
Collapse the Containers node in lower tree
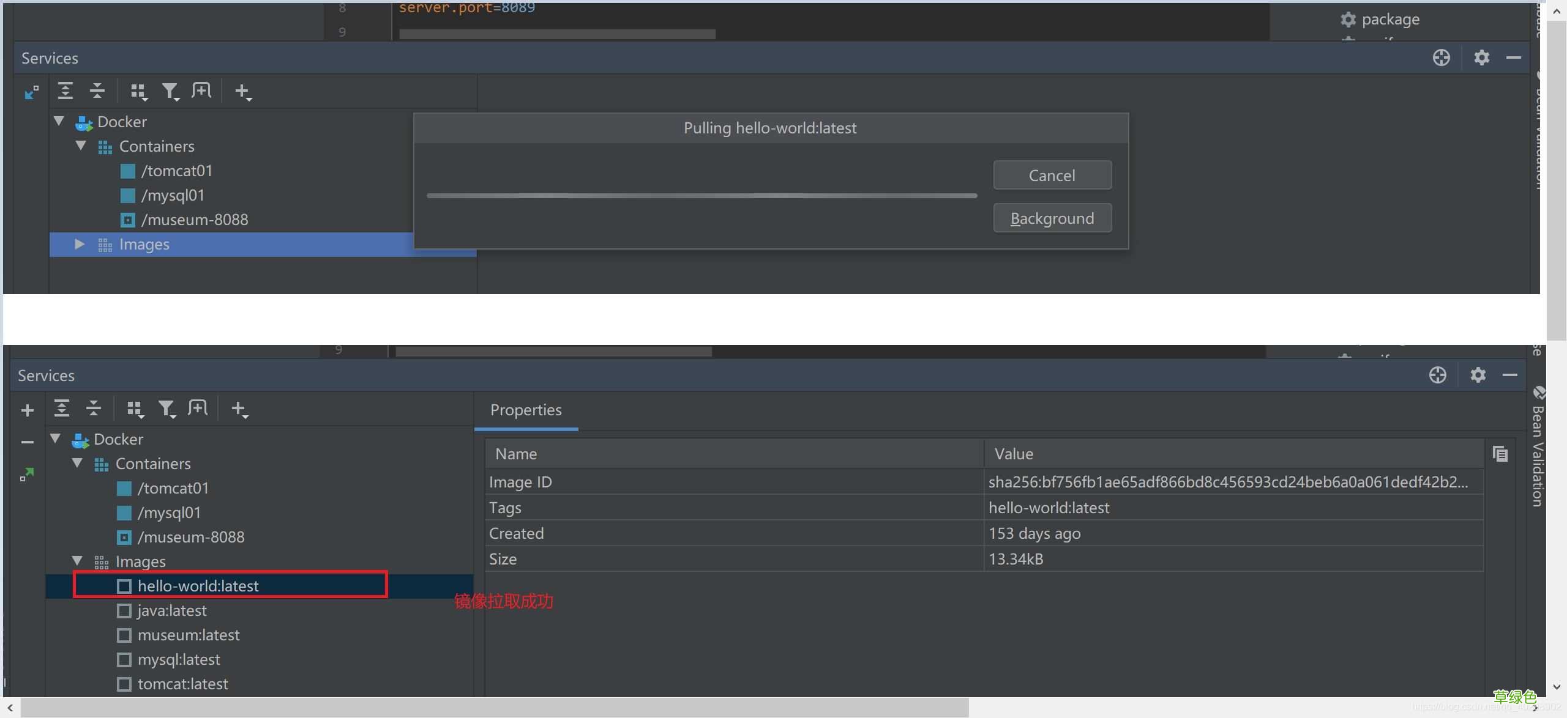click(77, 463)
